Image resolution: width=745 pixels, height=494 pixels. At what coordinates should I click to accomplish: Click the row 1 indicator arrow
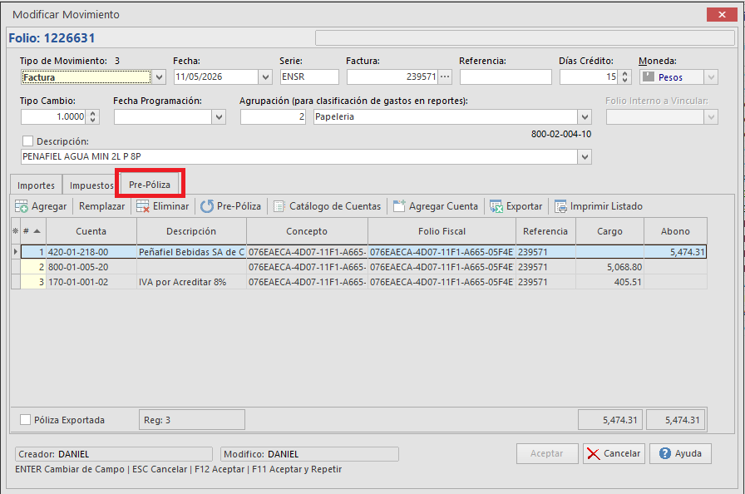[16, 252]
